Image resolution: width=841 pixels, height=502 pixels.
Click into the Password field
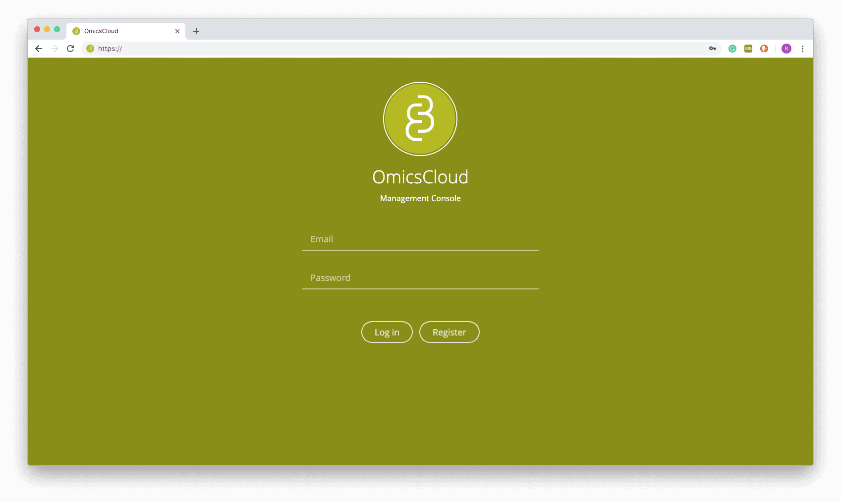[x=420, y=278]
